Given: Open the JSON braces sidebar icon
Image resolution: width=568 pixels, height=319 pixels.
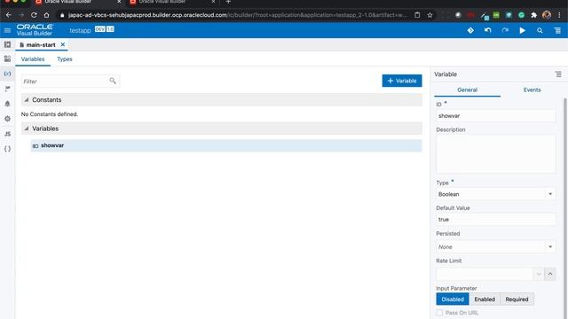Looking at the screenshot, I should pos(7,149).
